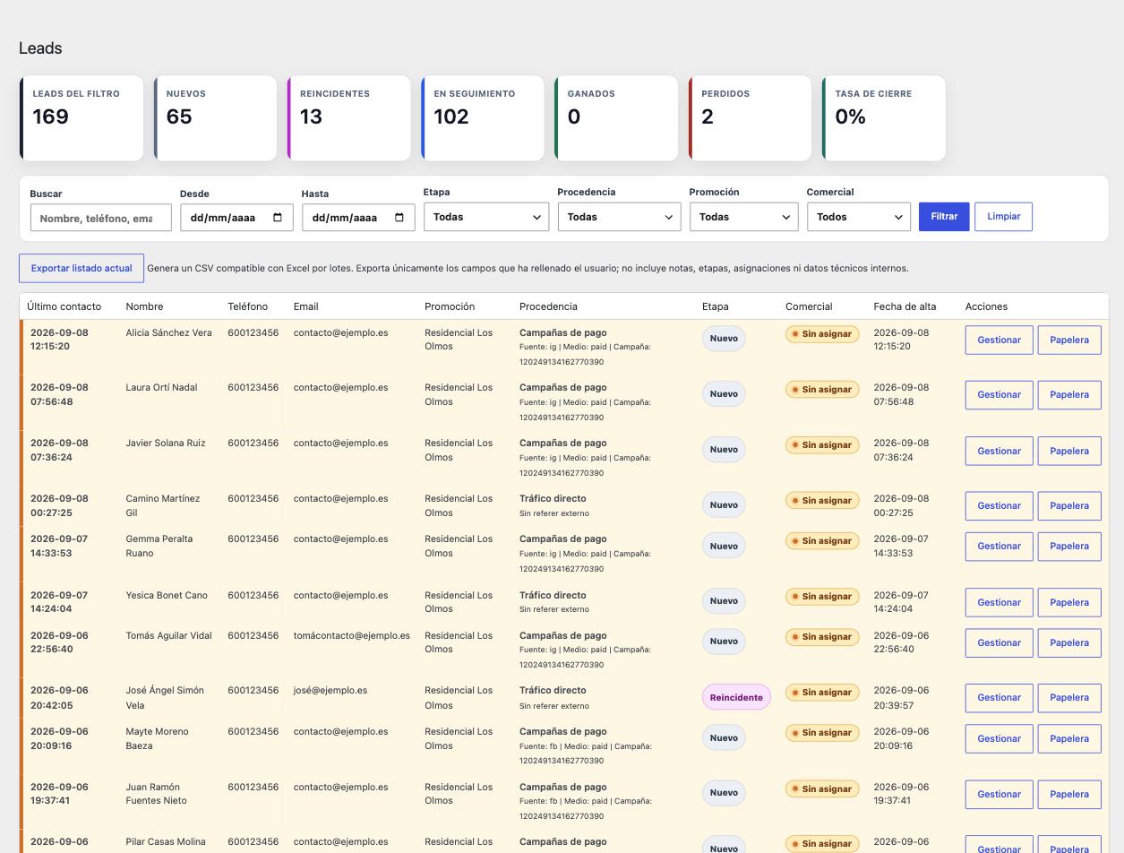This screenshot has height=853, width=1124.
Task: Send Camino Martínez Gil to Papelera
Action: [1069, 505]
